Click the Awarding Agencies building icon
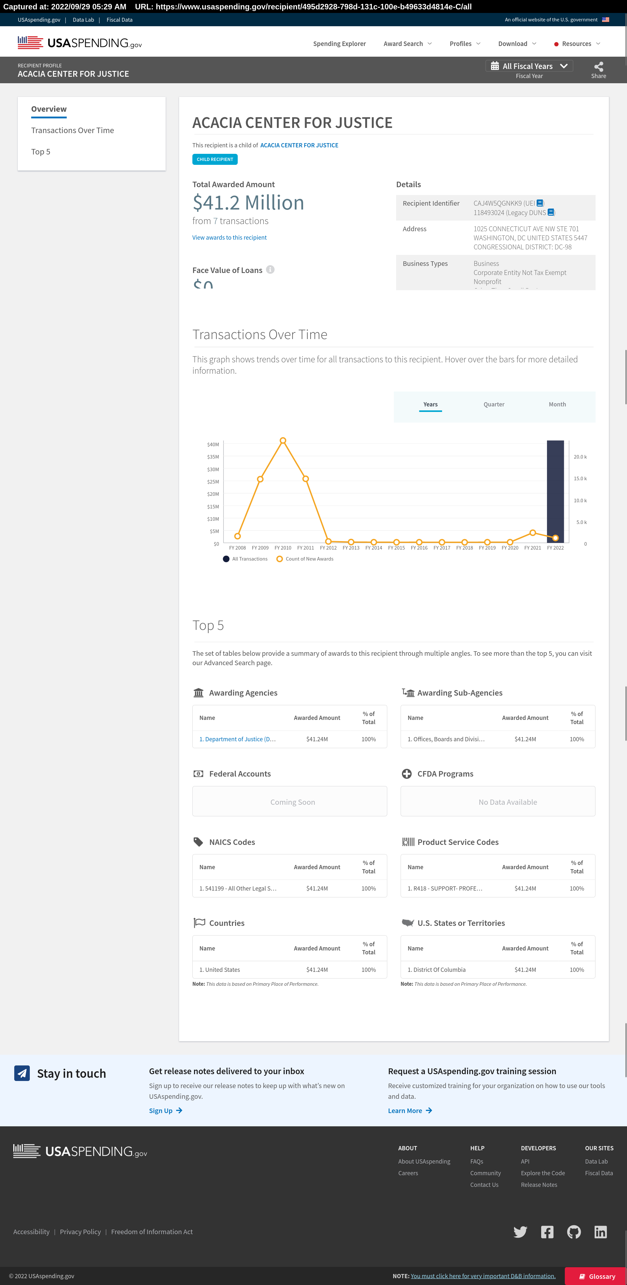Image resolution: width=627 pixels, height=1285 pixels. point(199,692)
